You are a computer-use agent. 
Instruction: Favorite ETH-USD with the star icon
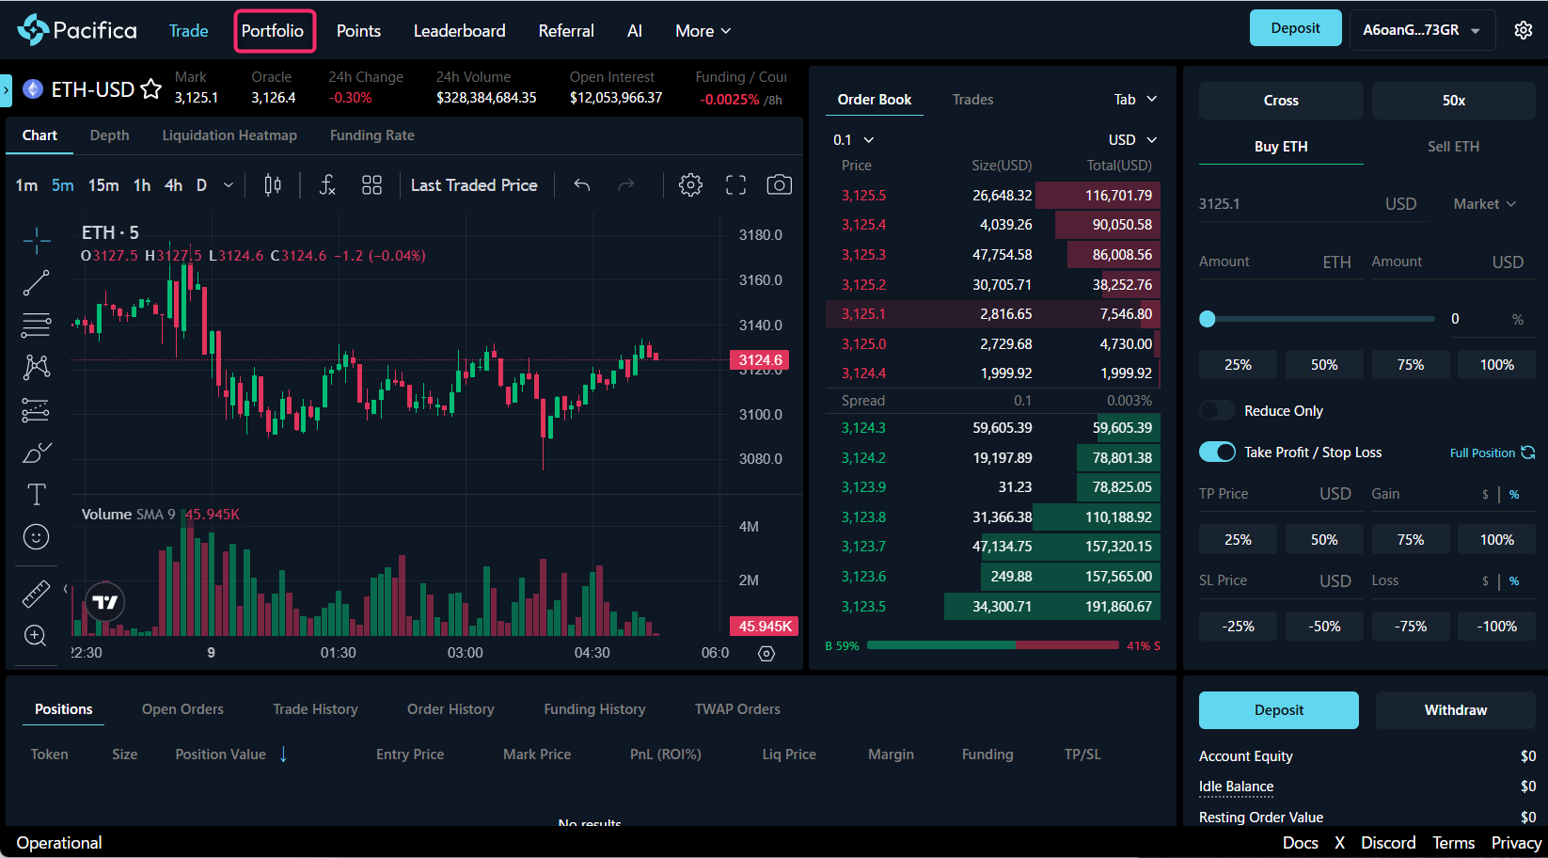[150, 89]
